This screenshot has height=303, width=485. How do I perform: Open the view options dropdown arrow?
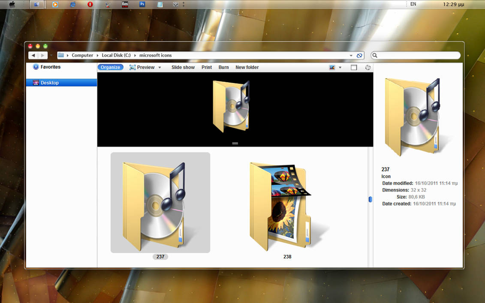(x=340, y=67)
